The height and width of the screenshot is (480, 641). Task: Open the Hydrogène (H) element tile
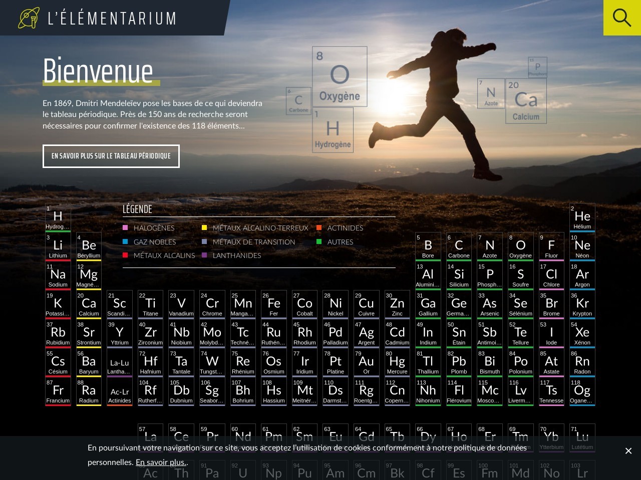coord(58,217)
